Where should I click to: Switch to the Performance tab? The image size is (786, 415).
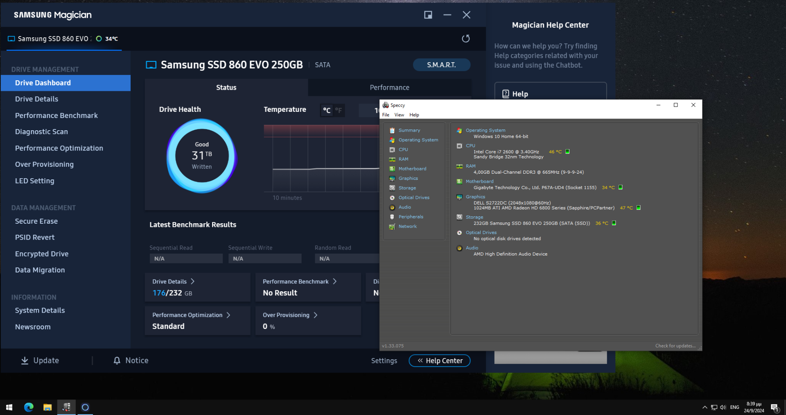389,88
